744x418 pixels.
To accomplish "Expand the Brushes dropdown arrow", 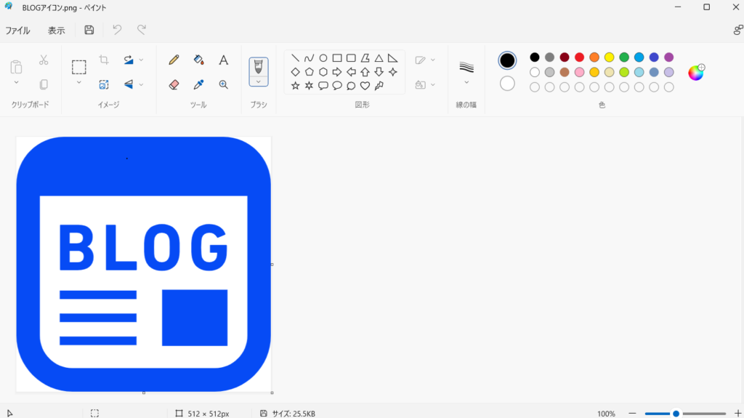I will pyautogui.click(x=259, y=81).
